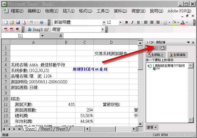This screenshot has height=138, width=197.
Task: Open the 檢視(V) menu
Action: pyautogui.click(x=52, y=11)
